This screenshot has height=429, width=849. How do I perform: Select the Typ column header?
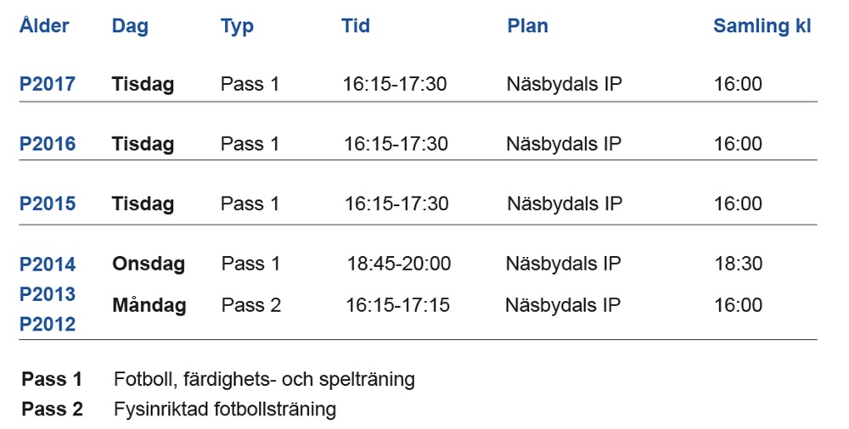click(x=237, y=26)
